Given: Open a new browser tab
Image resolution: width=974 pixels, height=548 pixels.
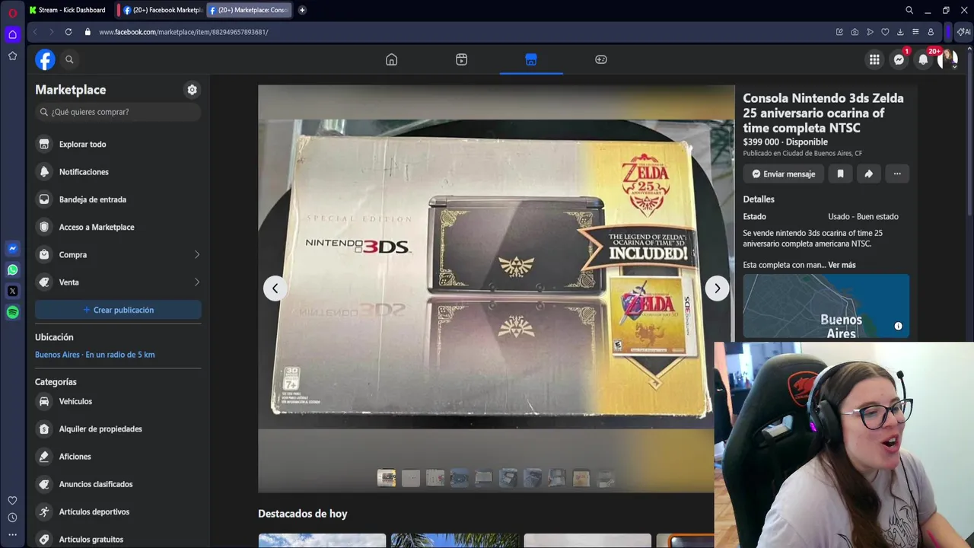Looking at the screenshot, I should point(302,10).
